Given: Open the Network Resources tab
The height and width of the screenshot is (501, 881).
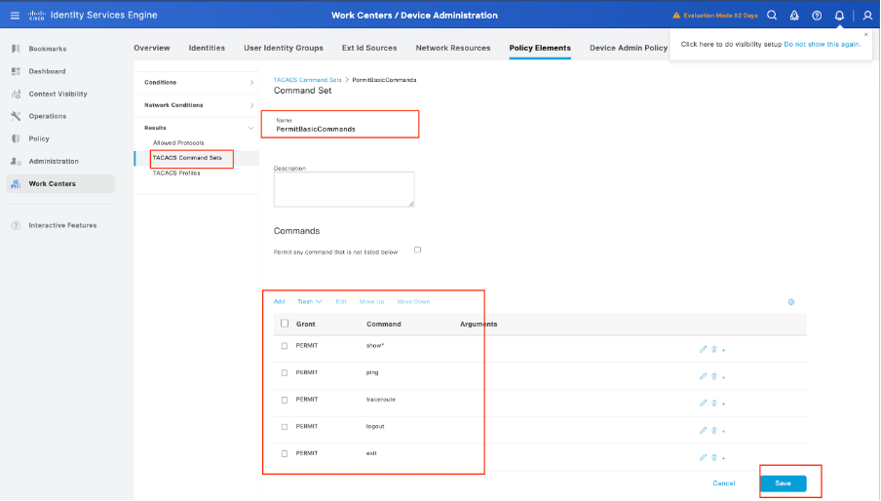Looking at the screenshot, I should pyautogui.click(x=453, y=48).
